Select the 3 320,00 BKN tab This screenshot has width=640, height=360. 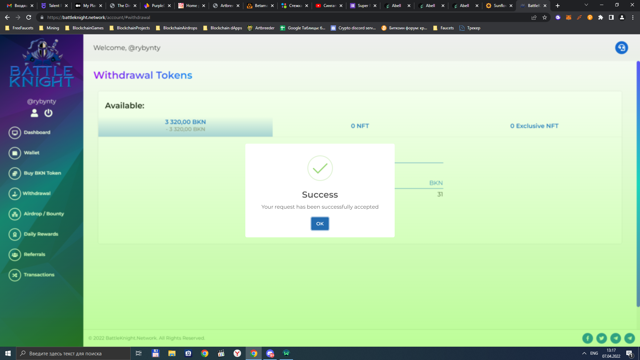(185, 126)
